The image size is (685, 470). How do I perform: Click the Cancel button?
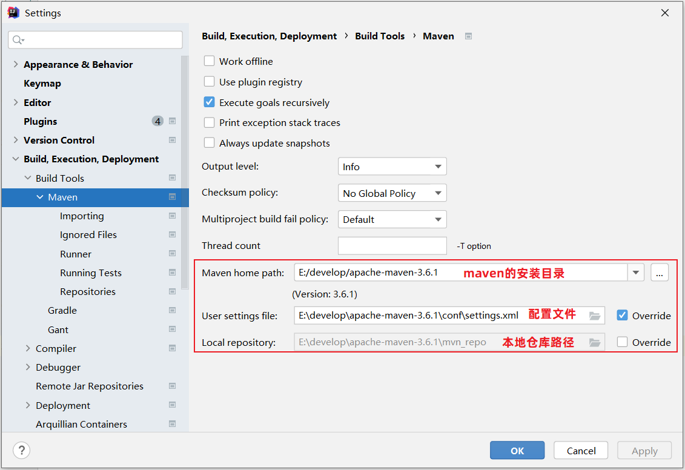(x=581, y=451)
